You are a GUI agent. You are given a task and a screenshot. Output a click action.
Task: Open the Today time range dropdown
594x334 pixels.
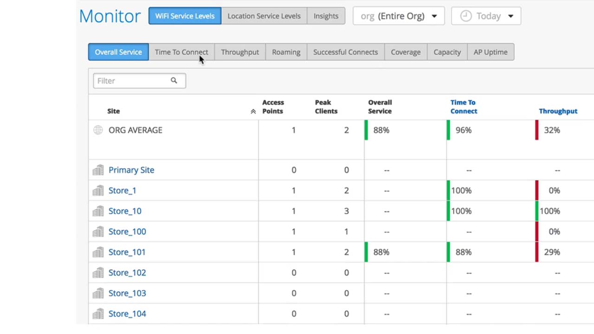click(486, 16)
